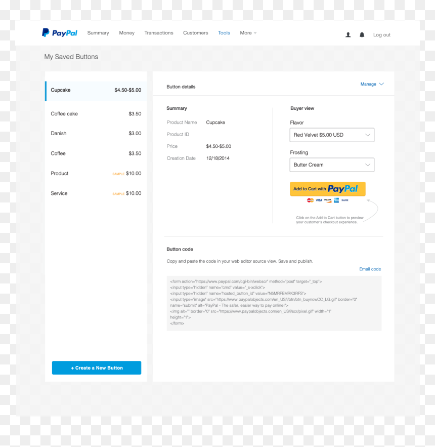The width and height of the screenshot is (435, 447).
Task: Click the Button details heading
Action: pos(181,87)
